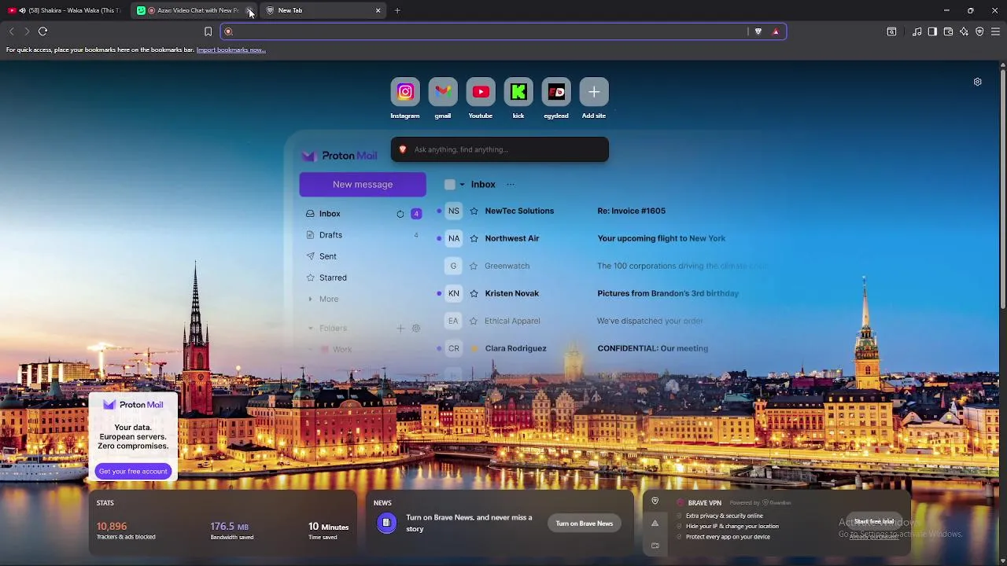
Task: Open the Leo AI sparkle icon
Action: (964, 31)
